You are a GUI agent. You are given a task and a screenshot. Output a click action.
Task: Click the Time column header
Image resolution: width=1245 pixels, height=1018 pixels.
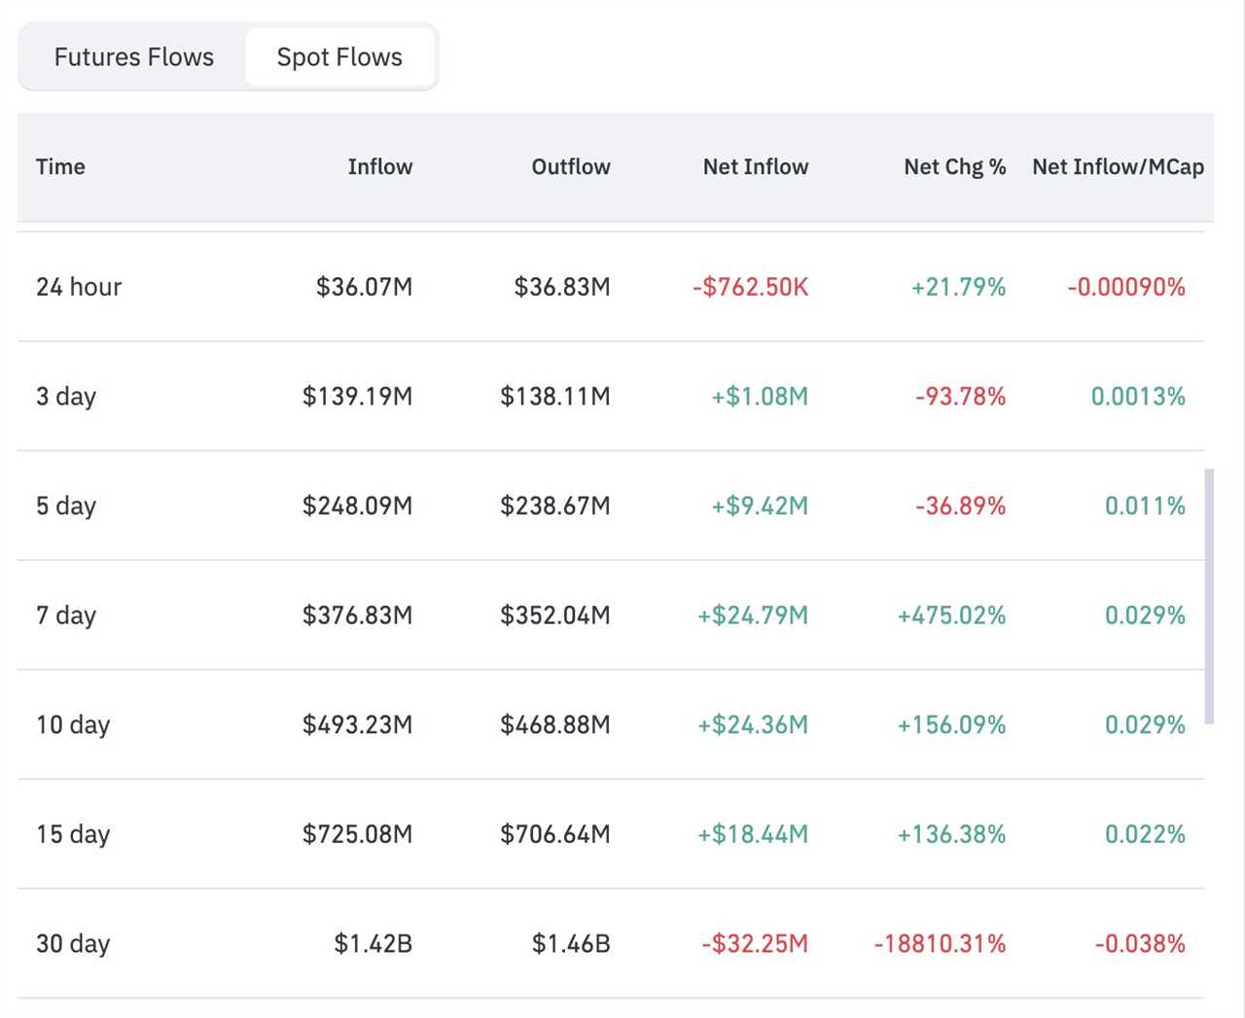point(60,167)
